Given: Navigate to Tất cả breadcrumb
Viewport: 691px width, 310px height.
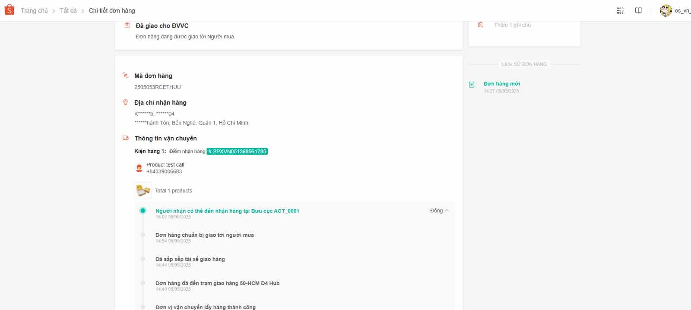Looking at the screenshot, I should [68, 11].
